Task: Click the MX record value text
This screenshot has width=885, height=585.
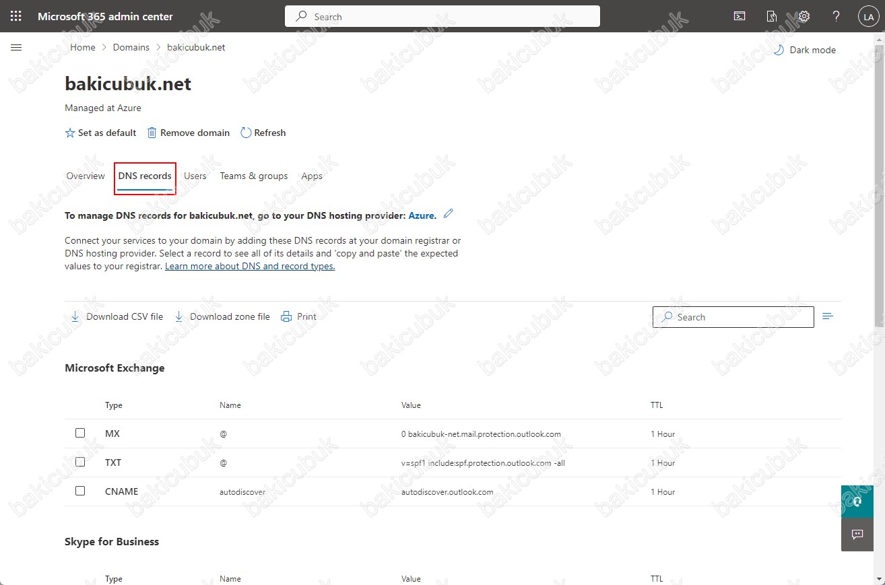Action: 481,434
